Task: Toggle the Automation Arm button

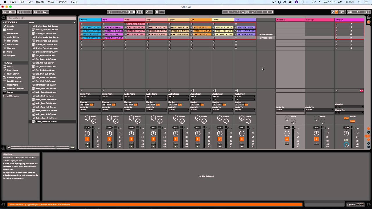Action: [147, 12]
